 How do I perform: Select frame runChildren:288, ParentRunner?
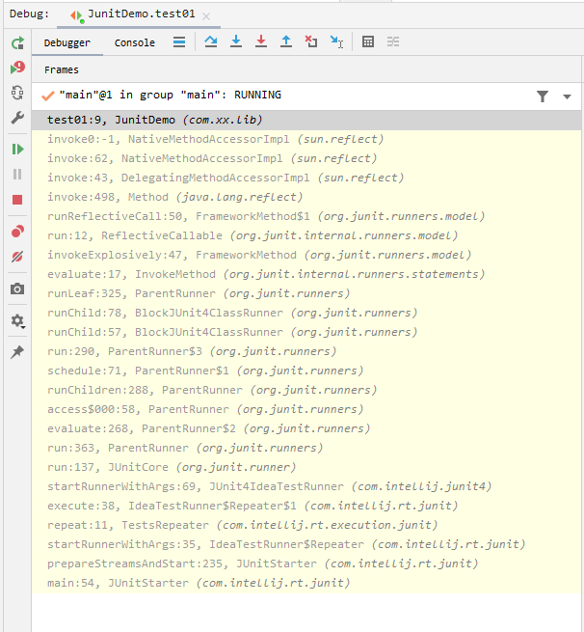(306, 391)
